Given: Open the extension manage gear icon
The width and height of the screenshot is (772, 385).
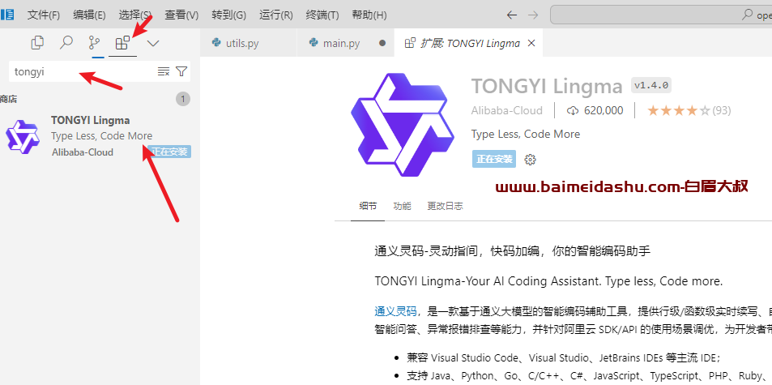Looking at the screenshot, I should (531, 160).
